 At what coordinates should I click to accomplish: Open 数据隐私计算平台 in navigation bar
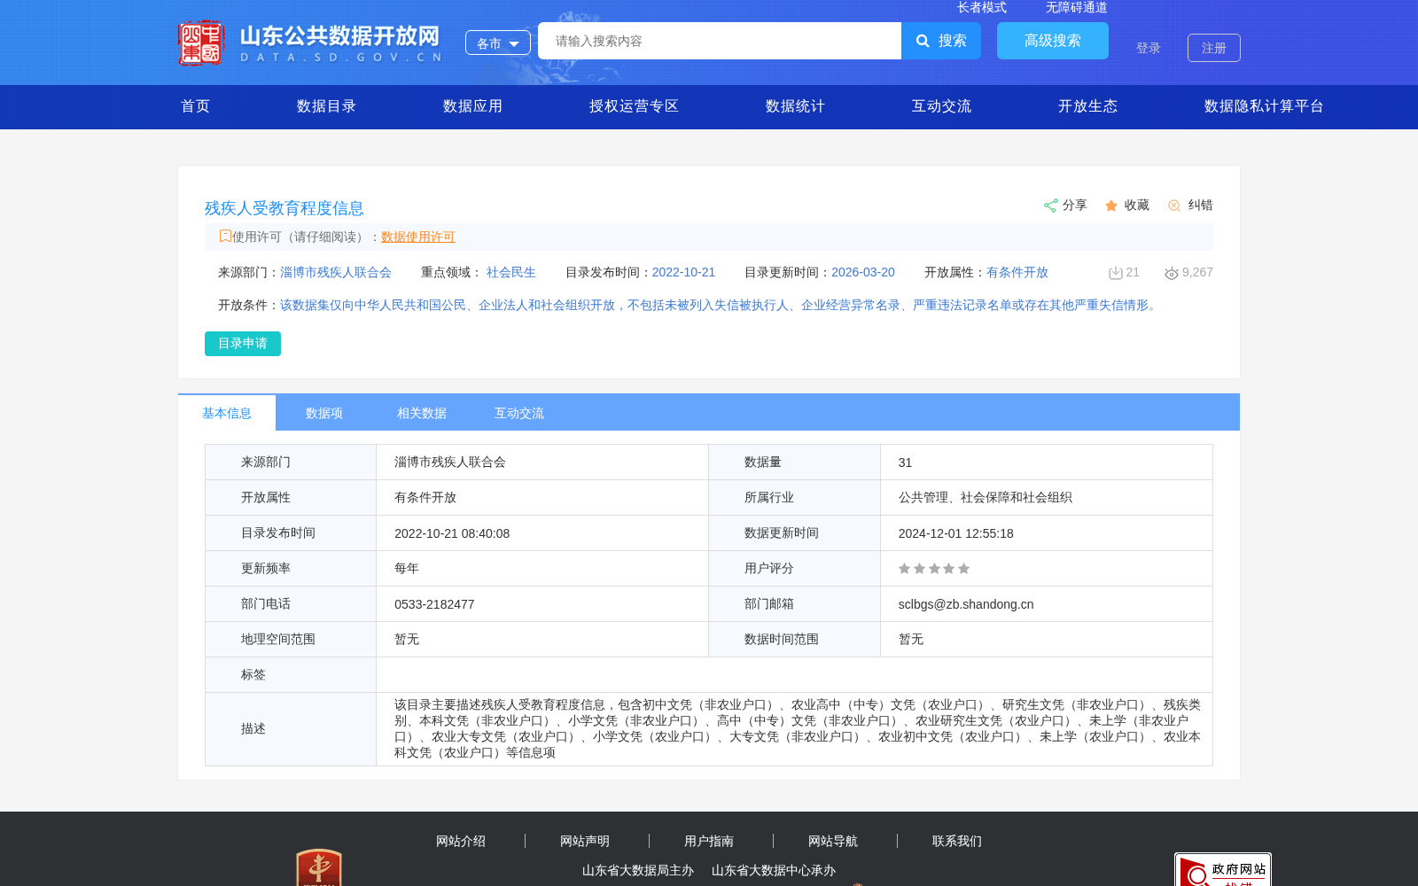point(1264,106)
